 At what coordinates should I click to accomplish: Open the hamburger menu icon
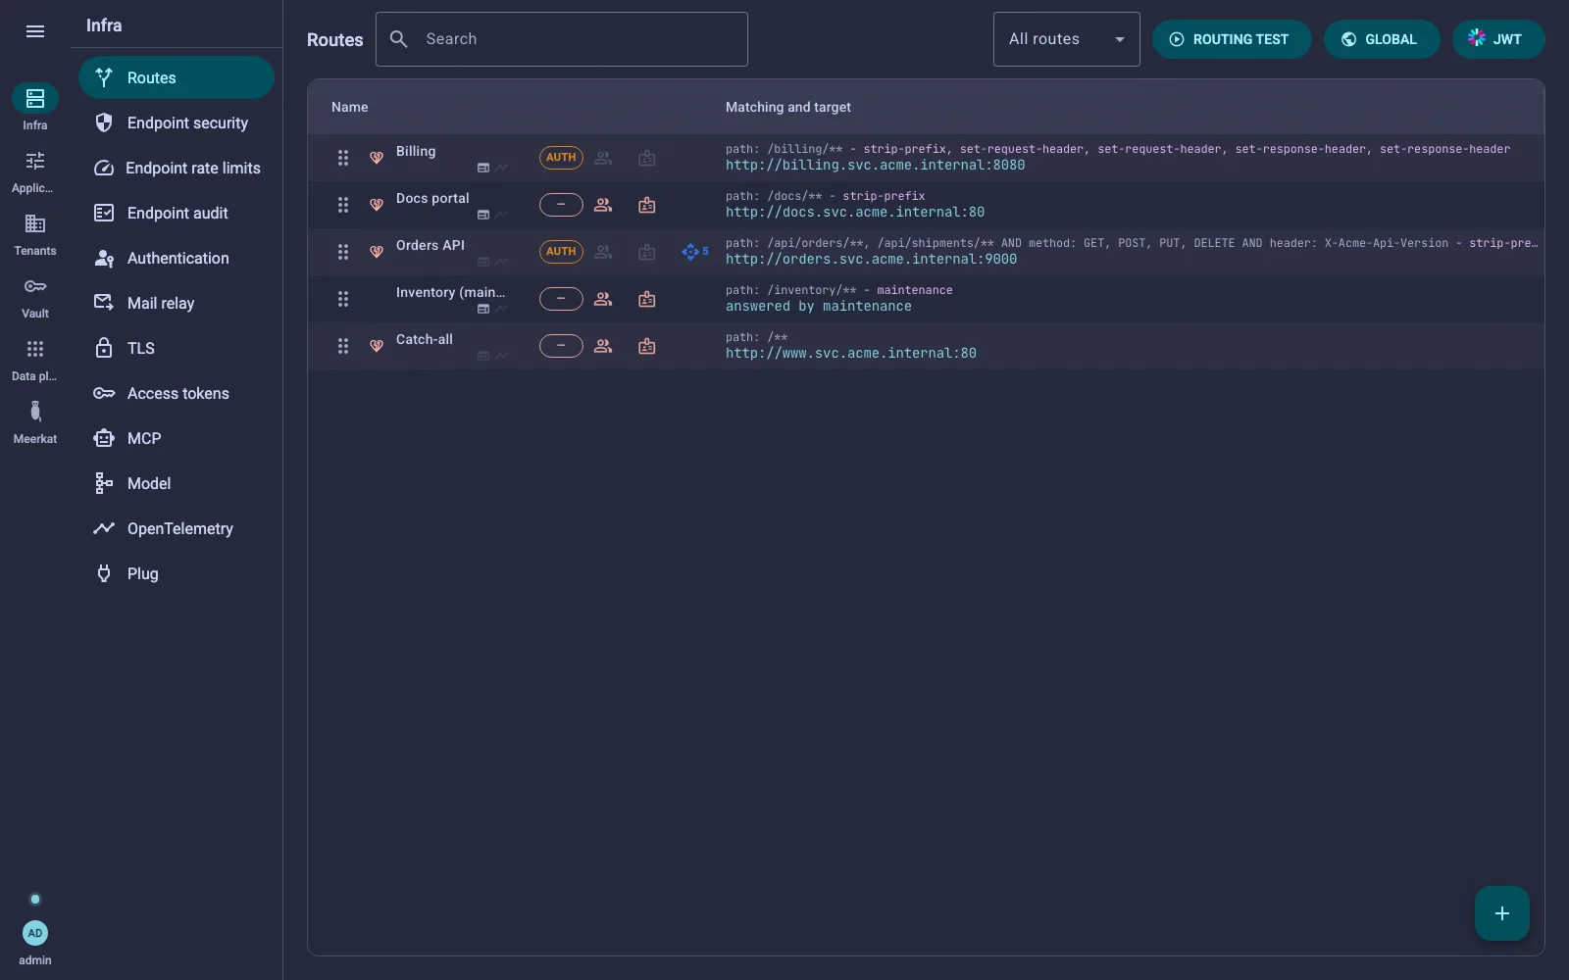coord(35,31)
